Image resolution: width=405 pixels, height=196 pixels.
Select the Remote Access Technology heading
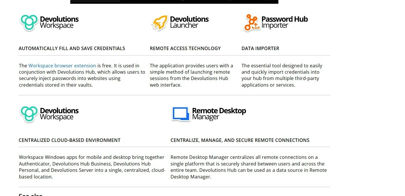pyautogui.click(x=185, y=48)
